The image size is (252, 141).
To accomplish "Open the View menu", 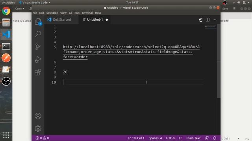I will point(63,13).
